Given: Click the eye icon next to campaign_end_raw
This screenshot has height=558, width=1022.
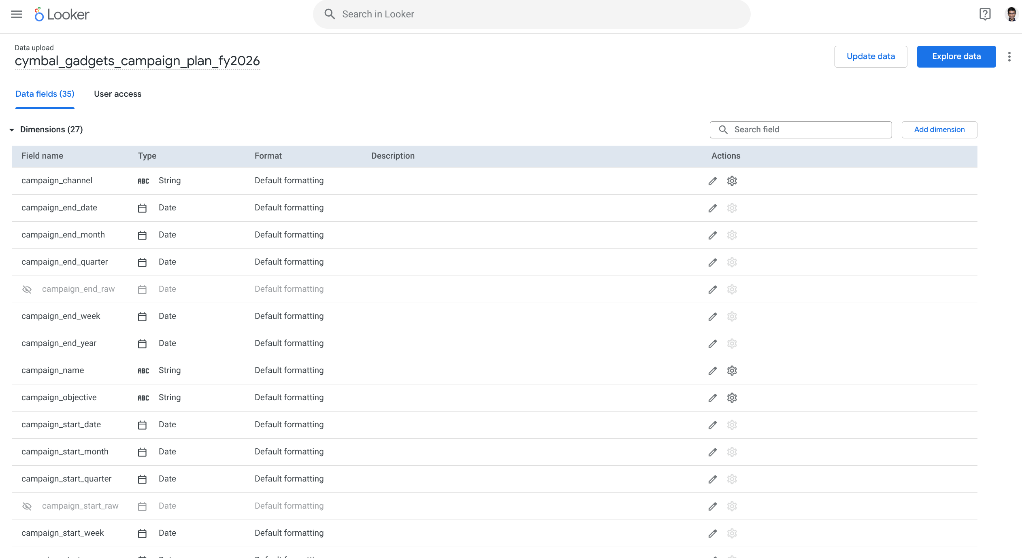Looking at the screenshot, I should point(27,289).
